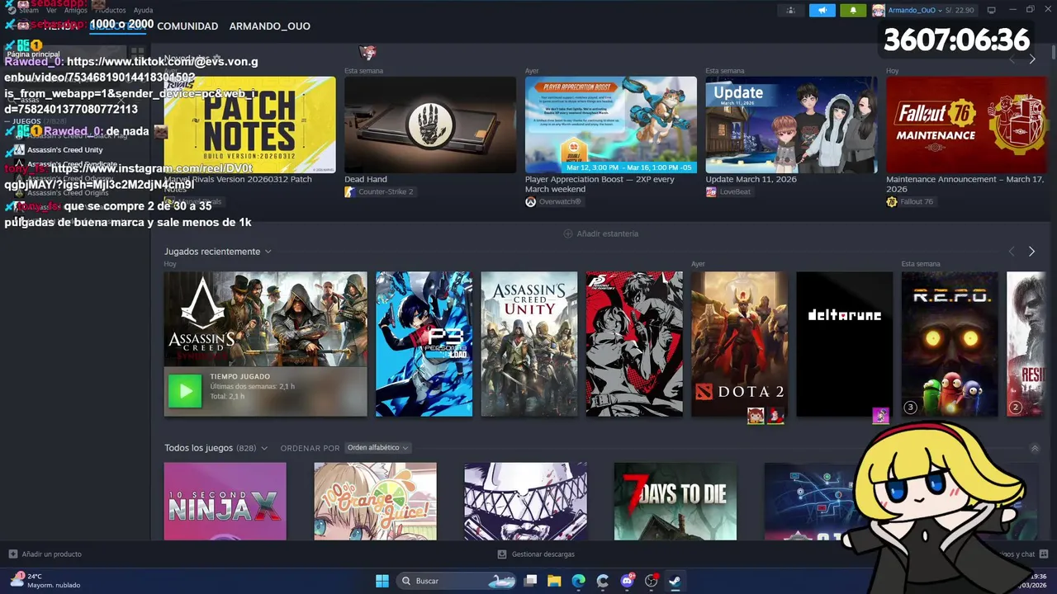Open the weather widget showing 24°C
This screenshot has width=1057, height=594.
coord(45,581)
